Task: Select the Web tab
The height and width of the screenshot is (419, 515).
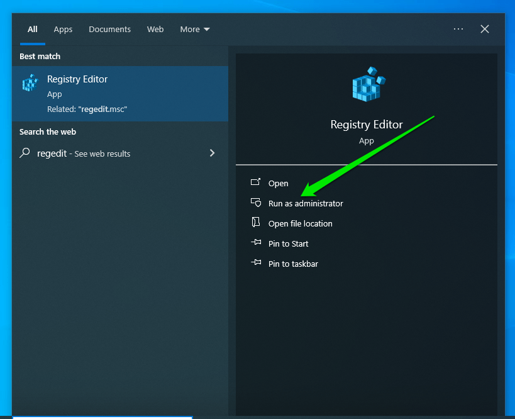Action: tap(155, 29)
